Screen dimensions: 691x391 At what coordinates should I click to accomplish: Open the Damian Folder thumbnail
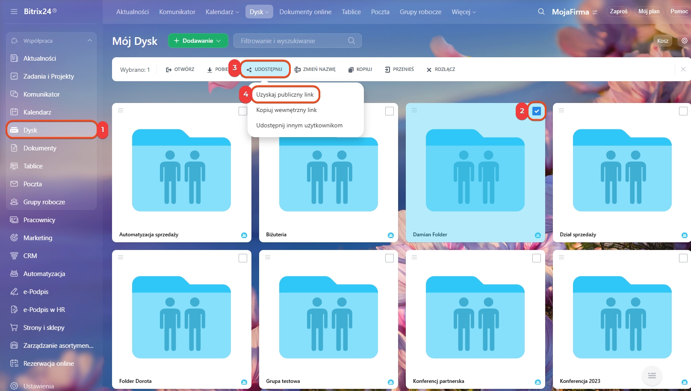475,170
